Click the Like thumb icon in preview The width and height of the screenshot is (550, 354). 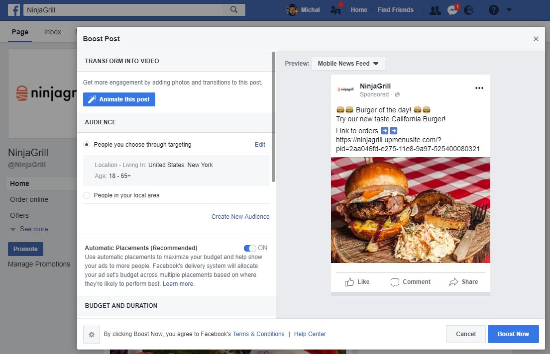(x=349, y=282)
